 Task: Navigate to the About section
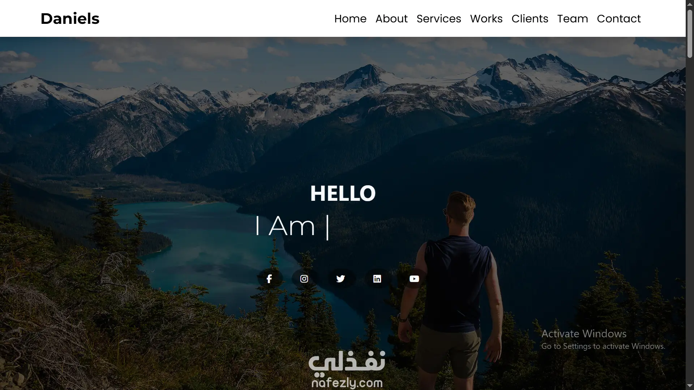(391, 18)
